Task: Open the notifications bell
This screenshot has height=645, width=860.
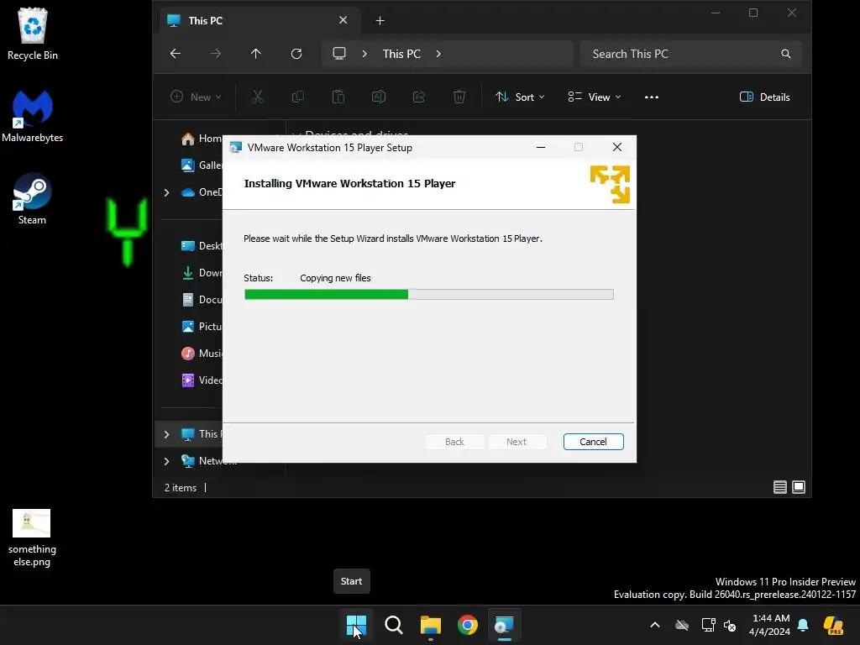Action: click(803, 625)
